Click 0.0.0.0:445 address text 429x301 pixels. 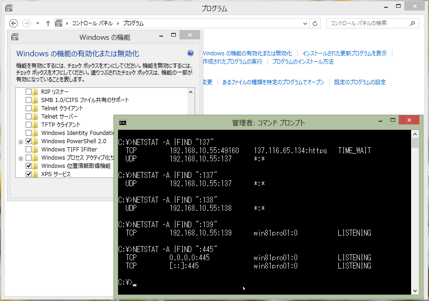[190, 258]
